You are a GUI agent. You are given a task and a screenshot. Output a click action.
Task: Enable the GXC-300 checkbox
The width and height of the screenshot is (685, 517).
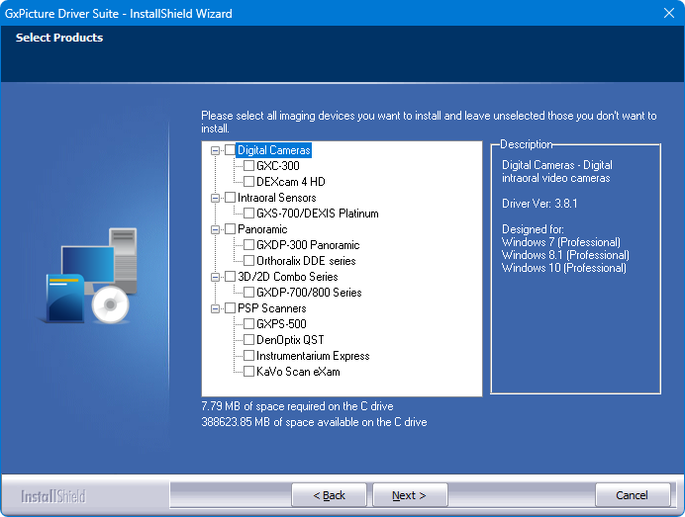click(248, 166)
